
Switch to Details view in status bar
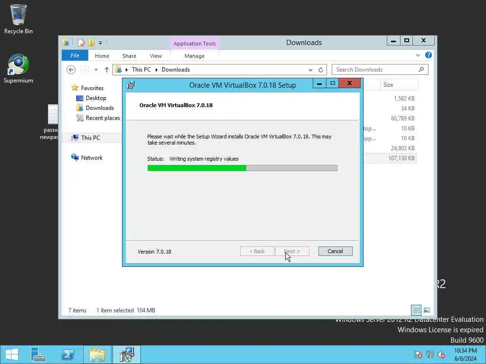(x=416, y=310)
